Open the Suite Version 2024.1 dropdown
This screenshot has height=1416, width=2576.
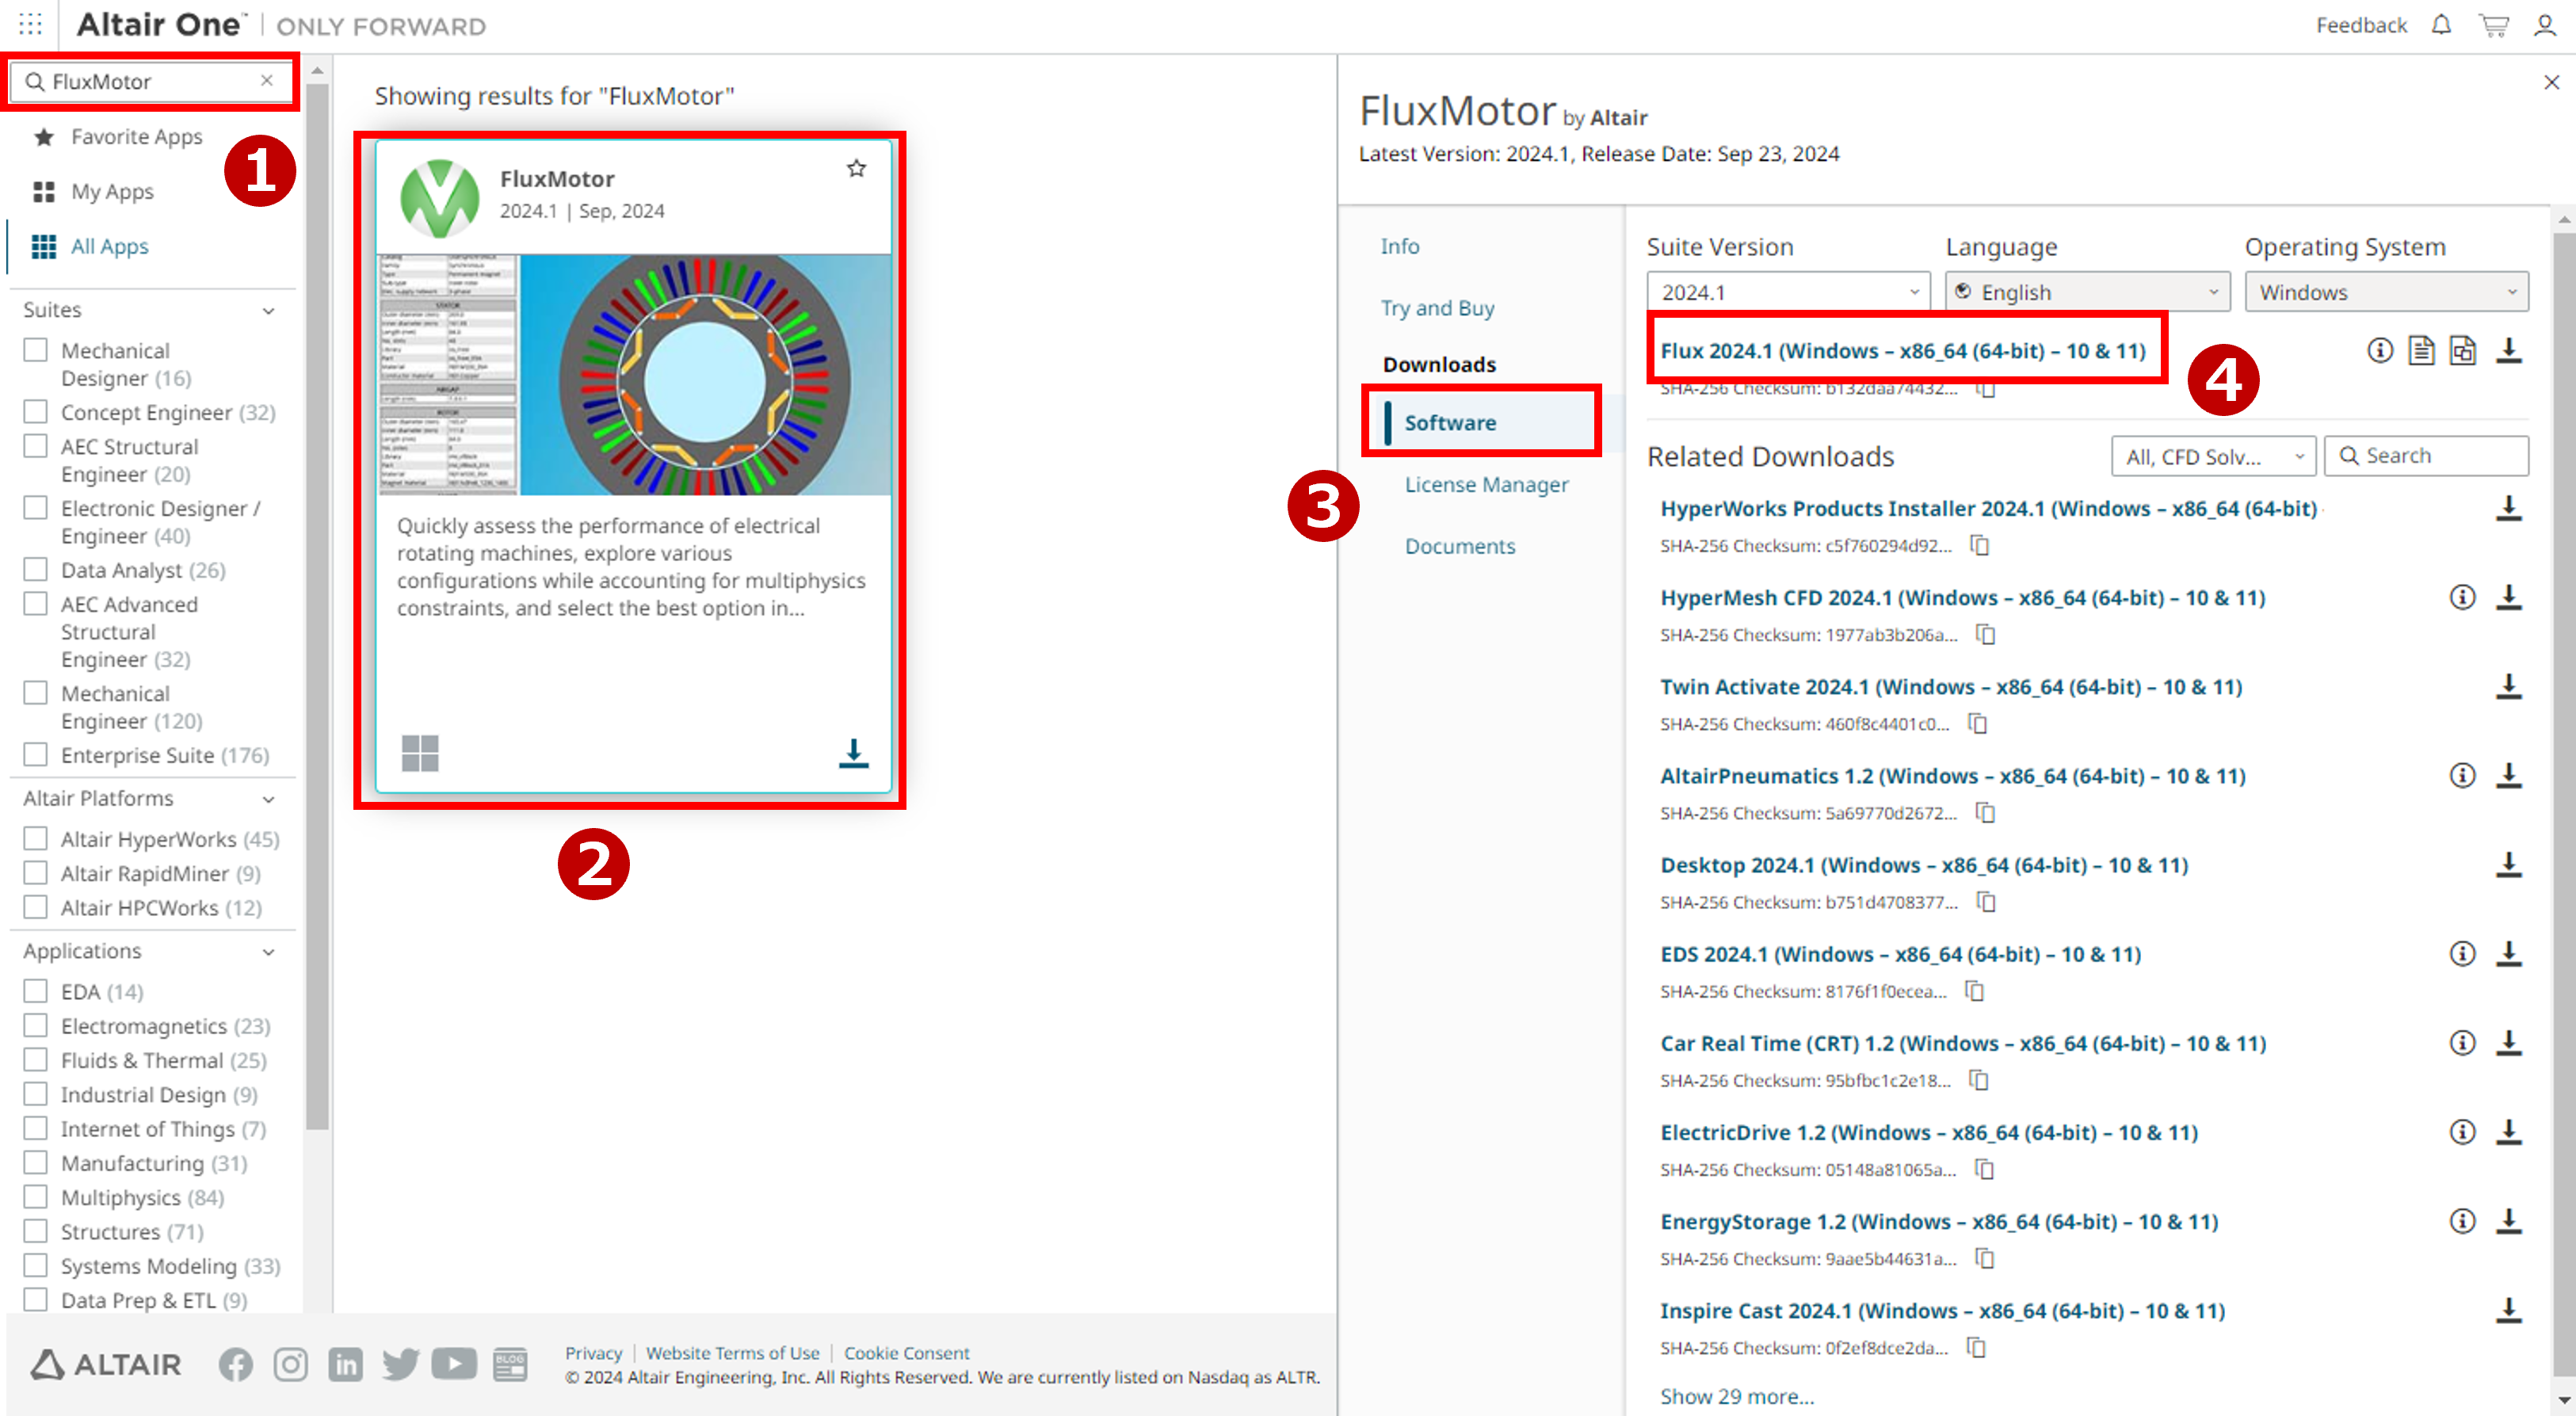pyautogui.click(x=1787, y=292)
